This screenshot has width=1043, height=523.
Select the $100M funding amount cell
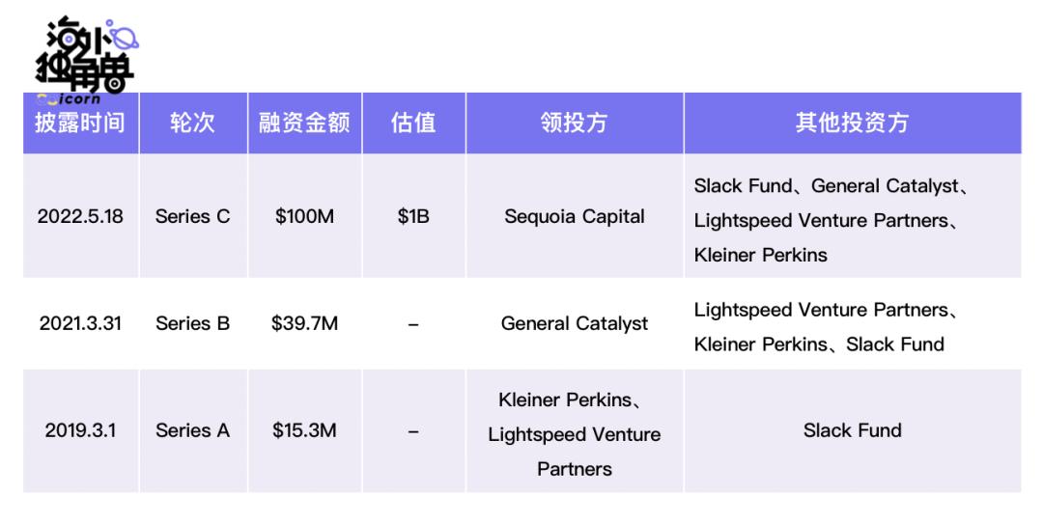point(304,217)
